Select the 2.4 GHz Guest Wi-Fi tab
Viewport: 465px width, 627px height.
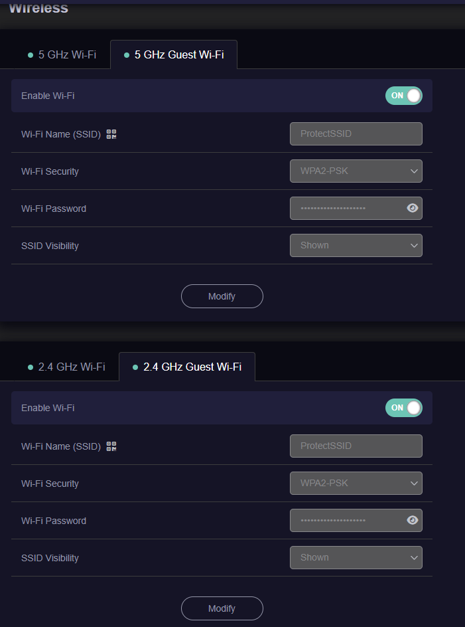coord(187,367)
